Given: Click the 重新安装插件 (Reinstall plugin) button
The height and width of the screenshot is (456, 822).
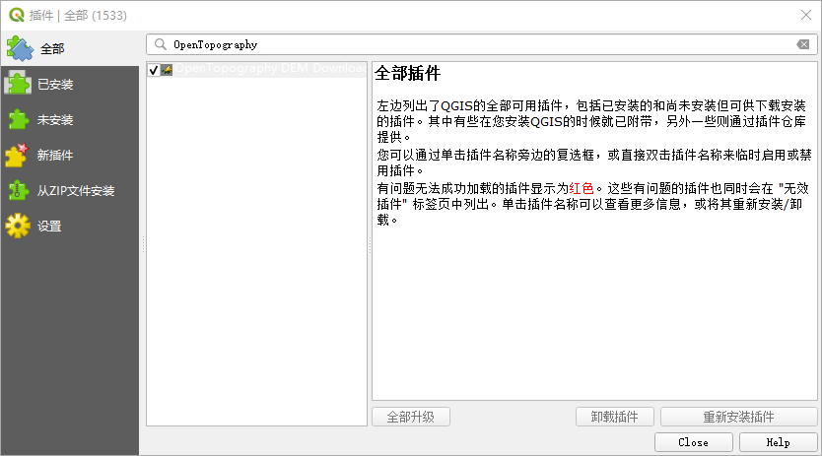Looking at the screenshot, I should (738, 417).
